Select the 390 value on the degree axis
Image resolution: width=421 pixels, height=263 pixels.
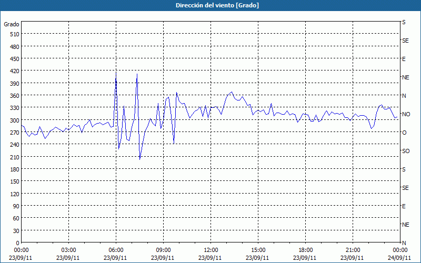[15, 84]
